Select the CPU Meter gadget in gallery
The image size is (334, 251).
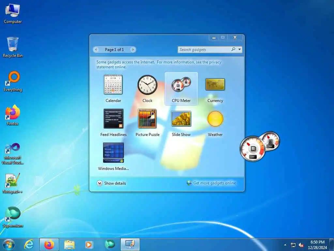click(x=181, y=89)
